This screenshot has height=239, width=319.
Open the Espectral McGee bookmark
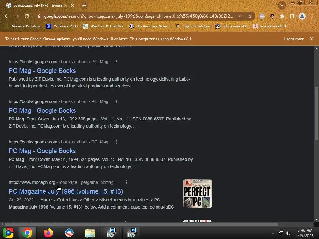click(x=193, y=26)
